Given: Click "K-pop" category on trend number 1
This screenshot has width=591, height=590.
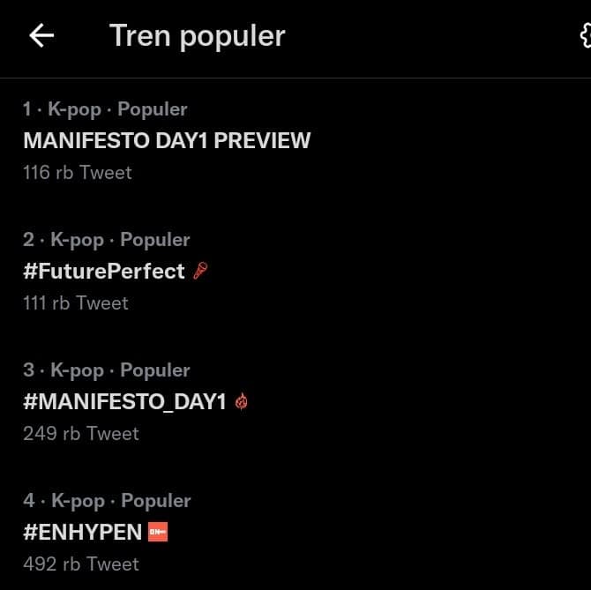Looking at the screenshot, I should point(75,109).
